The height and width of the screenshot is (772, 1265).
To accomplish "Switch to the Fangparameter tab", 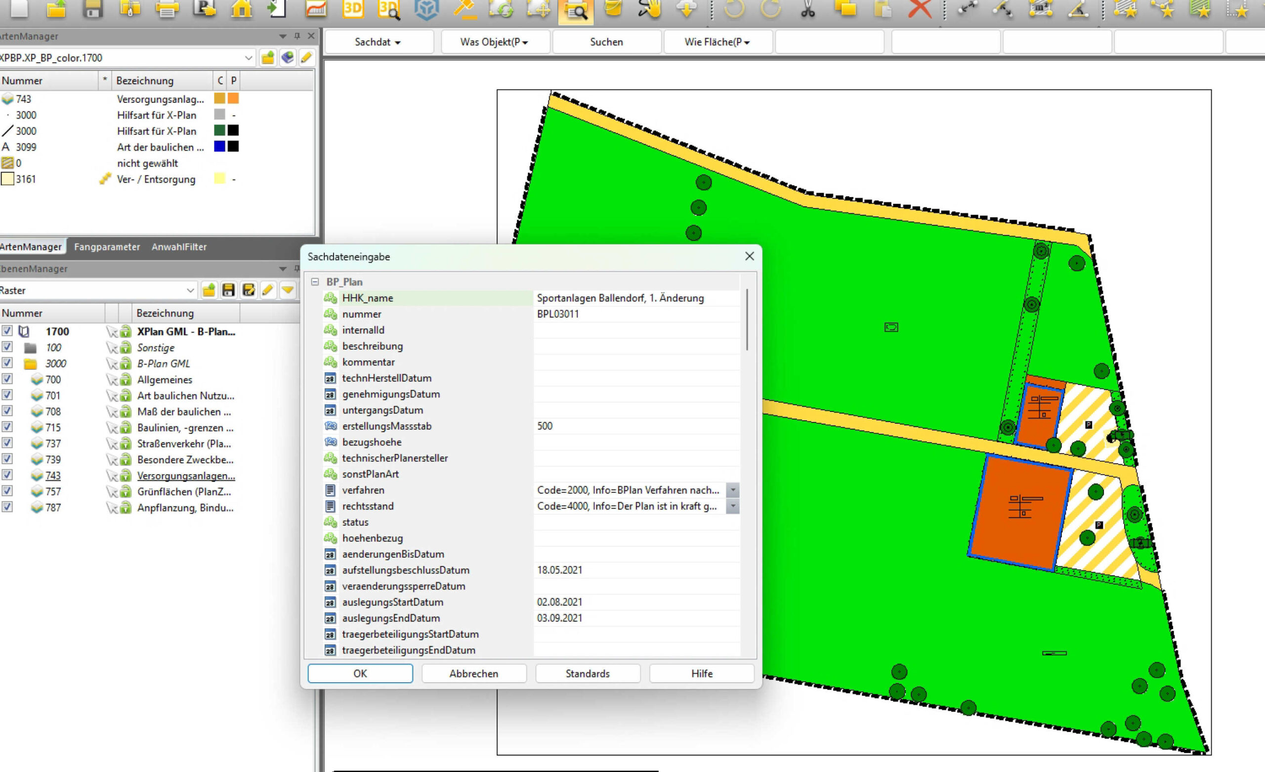I will coord(107,247).
